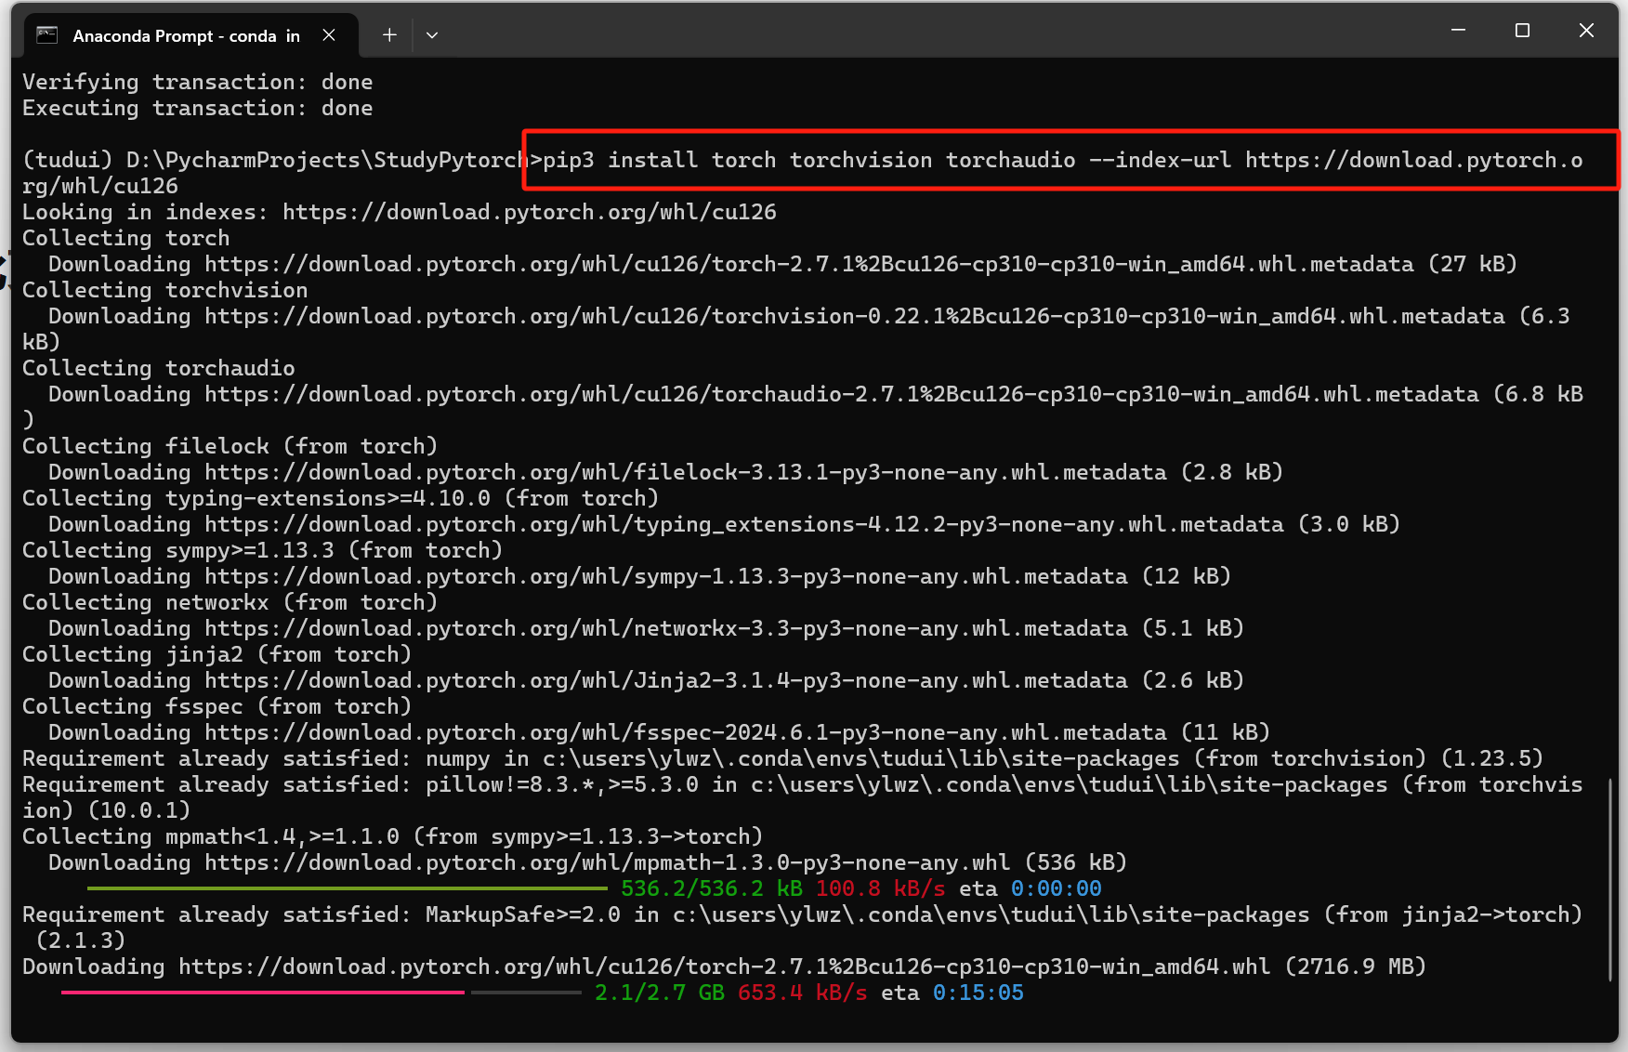1628x1052 pixels.
Task: Click the 'eta 0:15:05' value
Action: click(952, 993)
